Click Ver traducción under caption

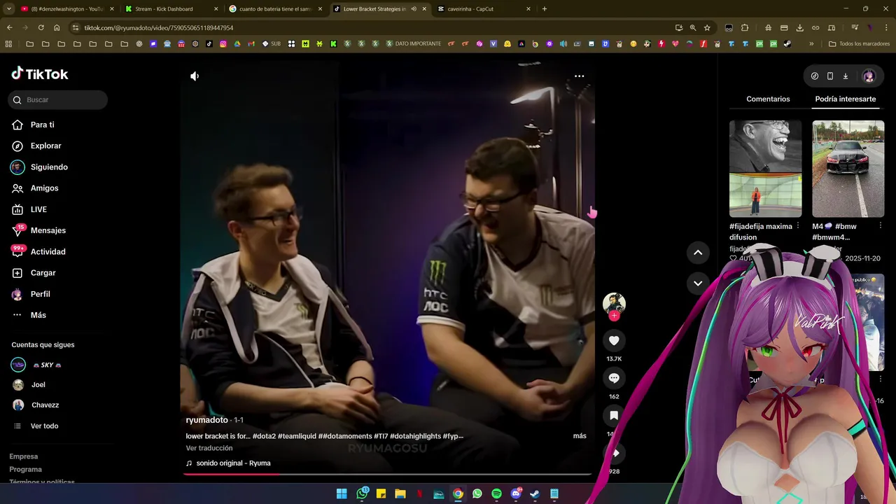(x=209, y=448)
